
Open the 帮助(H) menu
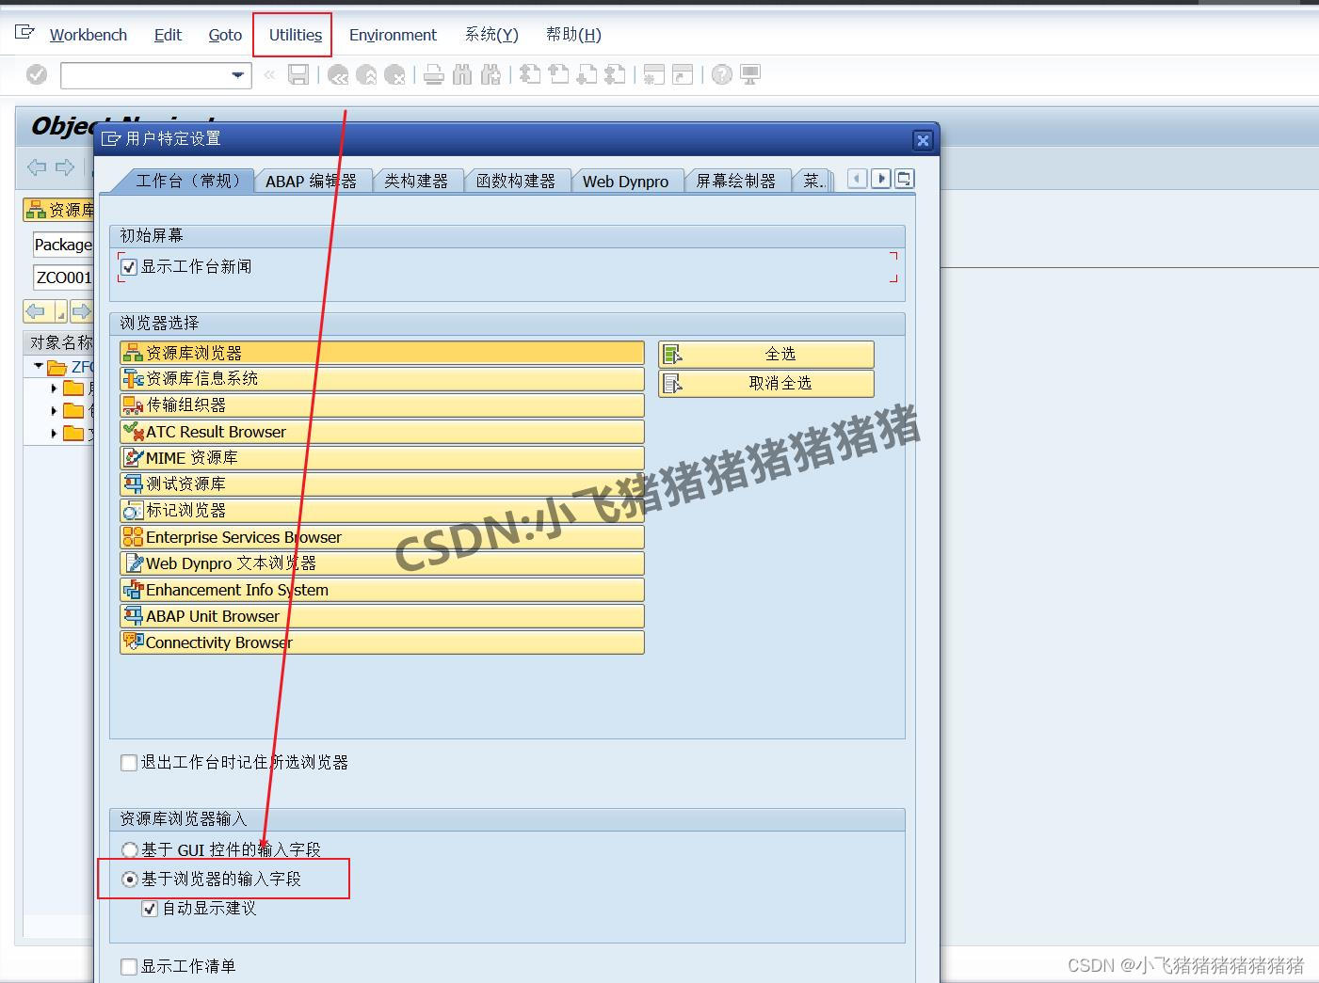[x=573, y=35]
